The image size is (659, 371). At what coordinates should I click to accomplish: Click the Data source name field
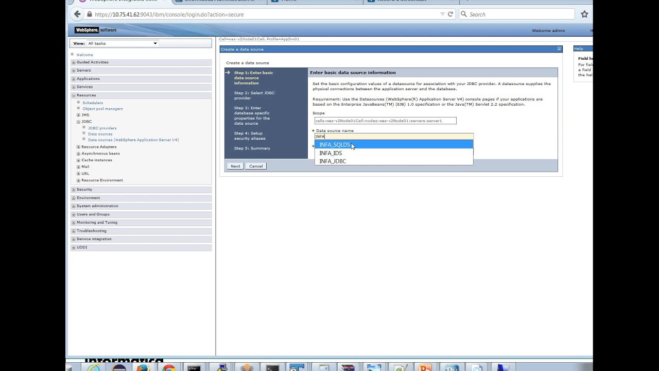coord(394,137)
